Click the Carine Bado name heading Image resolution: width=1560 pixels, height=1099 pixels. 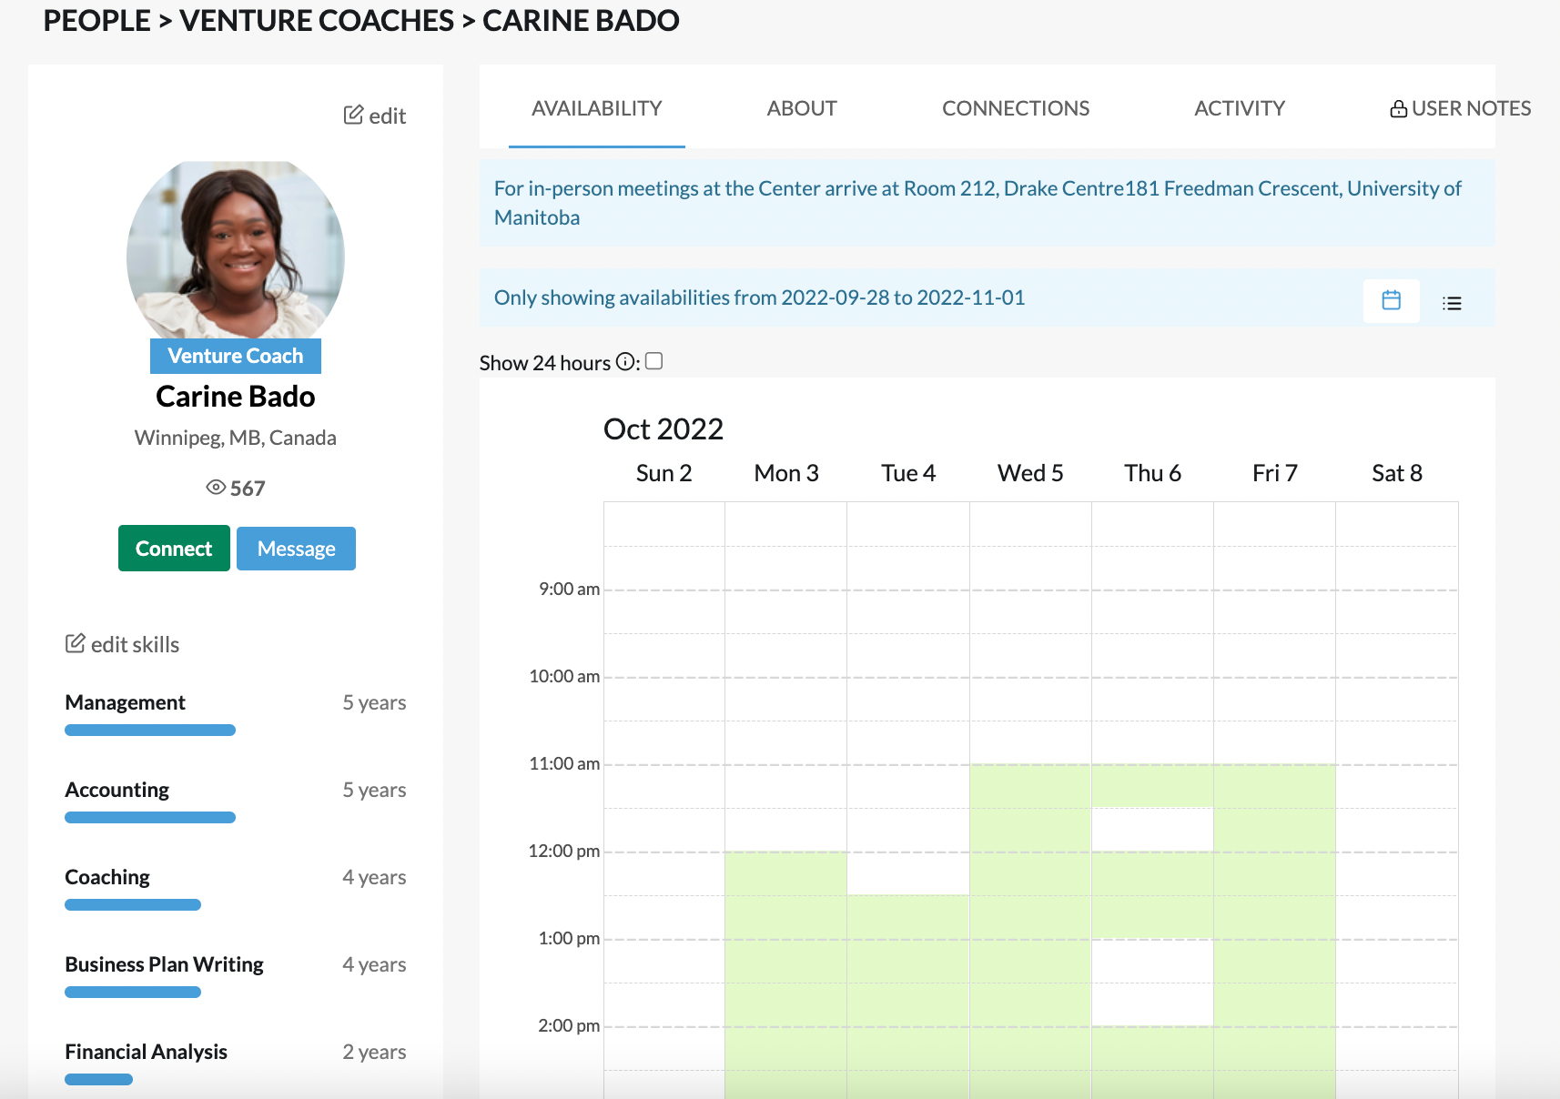[236, 397]
